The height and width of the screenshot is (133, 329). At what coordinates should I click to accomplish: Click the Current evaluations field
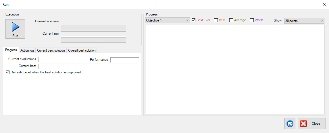(53, 59)
